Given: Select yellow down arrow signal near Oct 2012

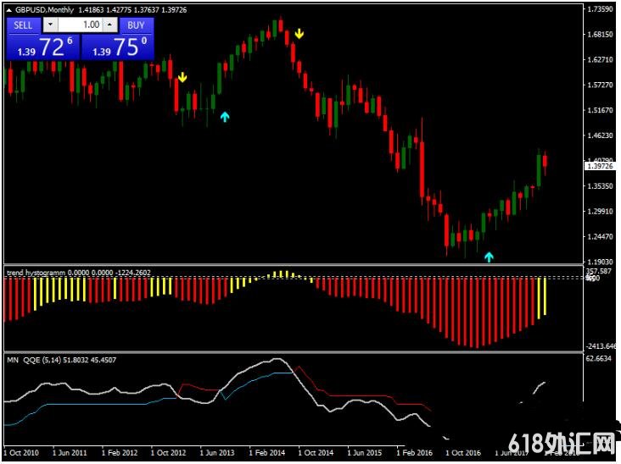Looking at the screenshot, I should (x=182, y=77).
